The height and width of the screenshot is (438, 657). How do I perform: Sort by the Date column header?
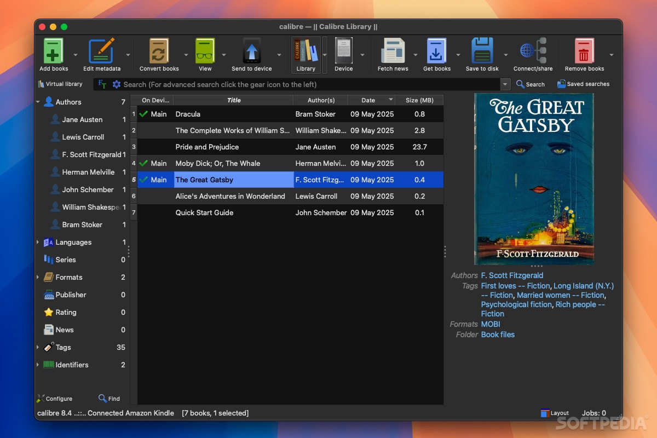pos(372,100)
